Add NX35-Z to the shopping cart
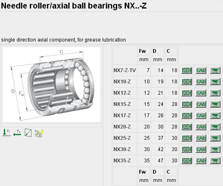This screenshot has width=223, height=186. click(215, 161)
